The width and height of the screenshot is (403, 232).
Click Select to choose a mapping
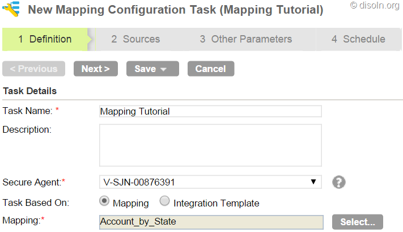point(358,222)
